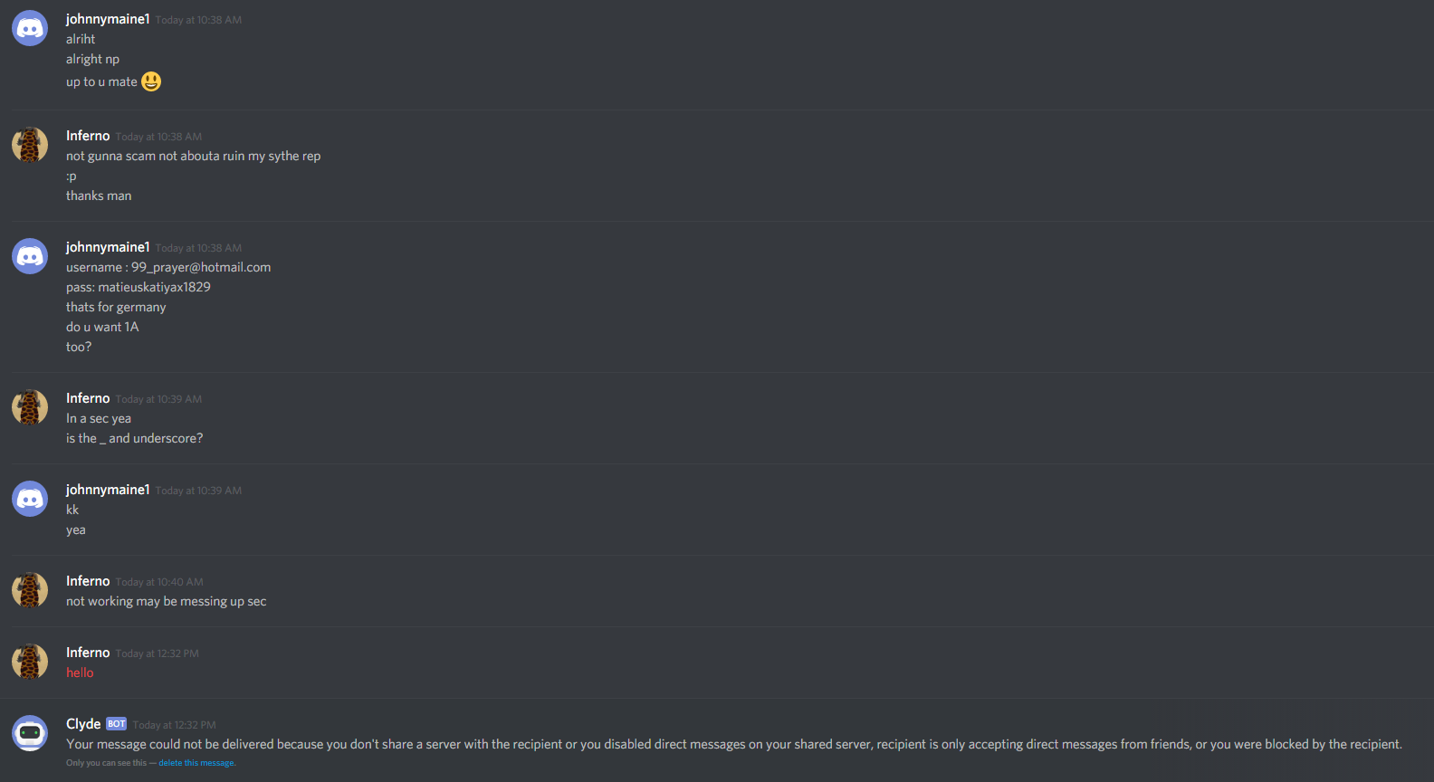Viewport: 1434px width, 782px height.
Task: Click the Clyde username label
Action: (x=83, y=724)
